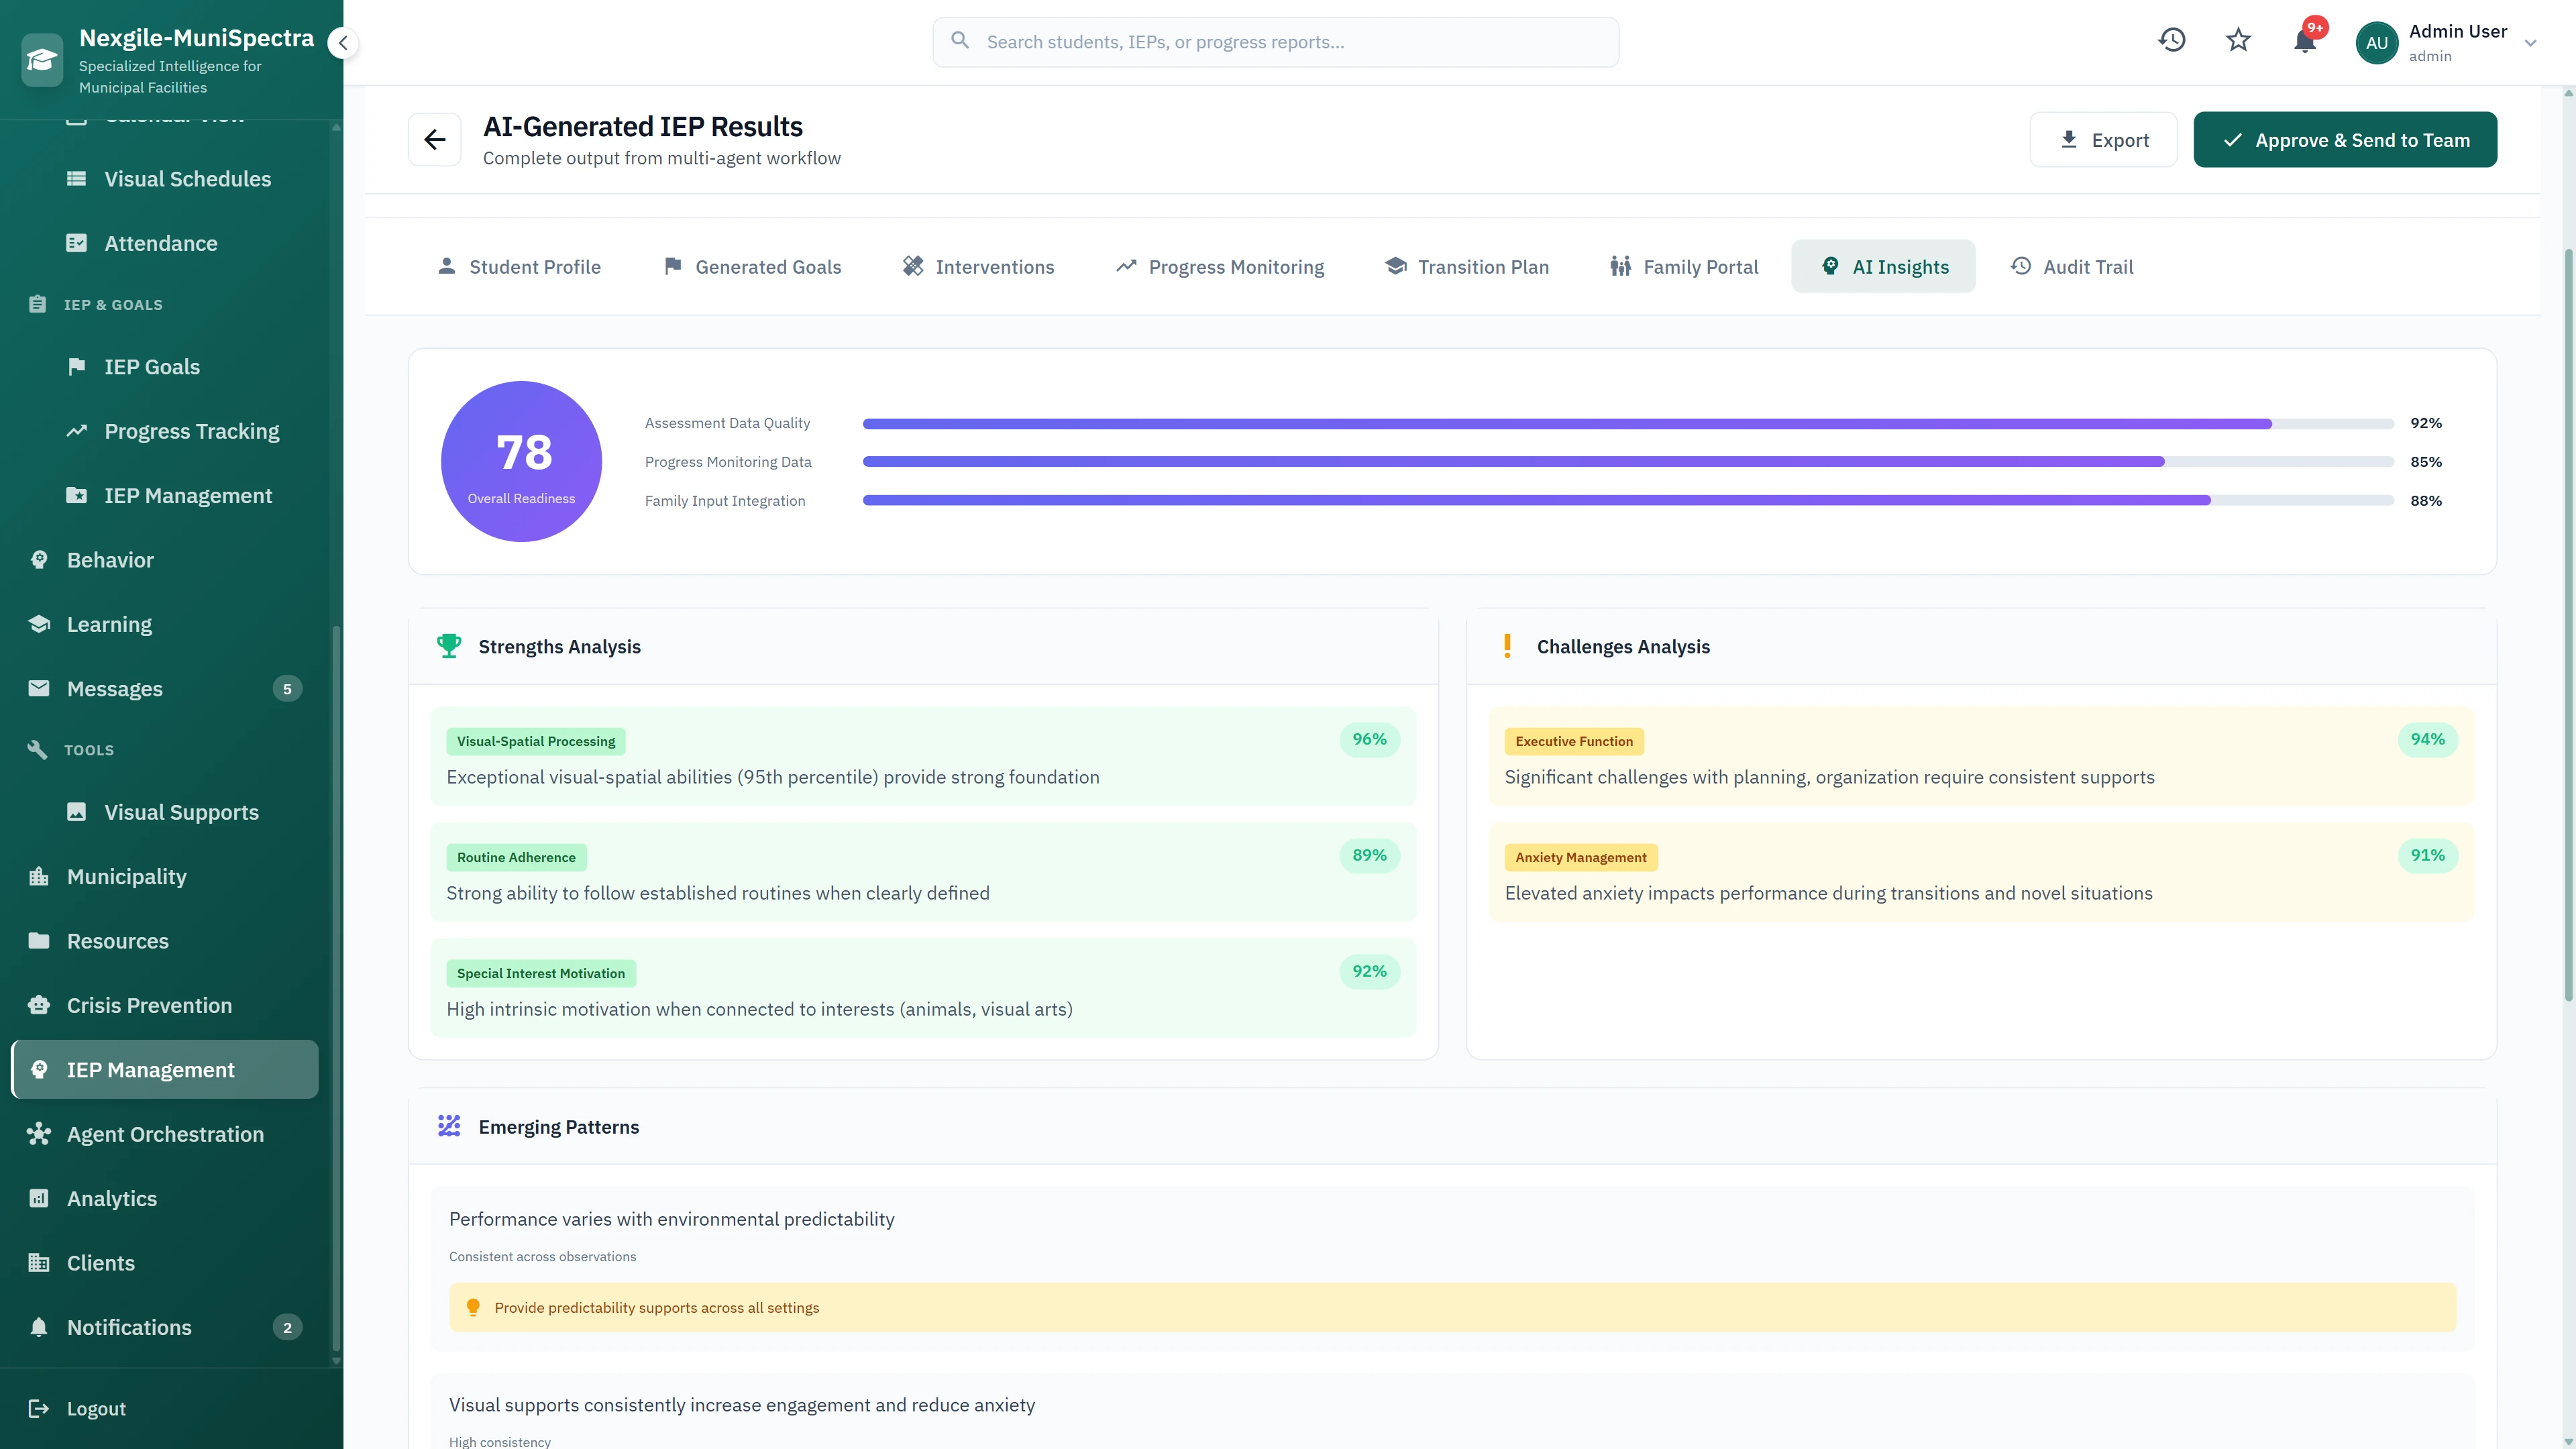Open the Visual Schedules section
The height and width of the screenshot is (1449, 2576).
(186, 179)
